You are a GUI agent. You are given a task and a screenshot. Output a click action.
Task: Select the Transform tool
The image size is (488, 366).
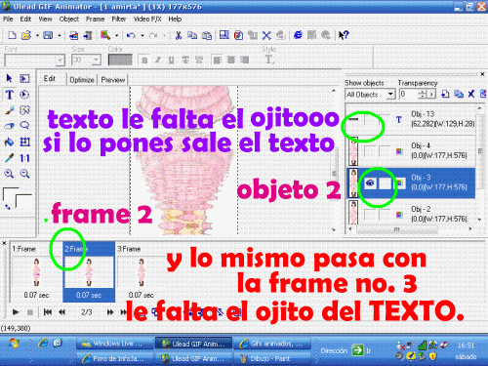24,142
